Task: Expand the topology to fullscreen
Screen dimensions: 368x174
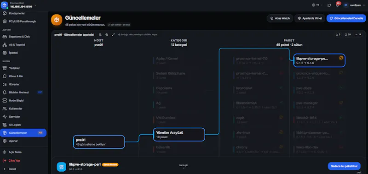Action: click(113, 34)
